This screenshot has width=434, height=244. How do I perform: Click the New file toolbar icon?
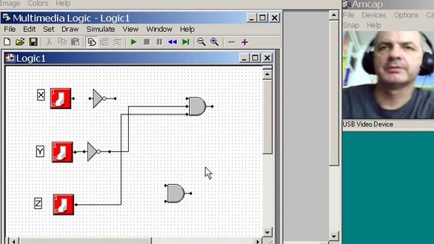click(x=7, y=42)
